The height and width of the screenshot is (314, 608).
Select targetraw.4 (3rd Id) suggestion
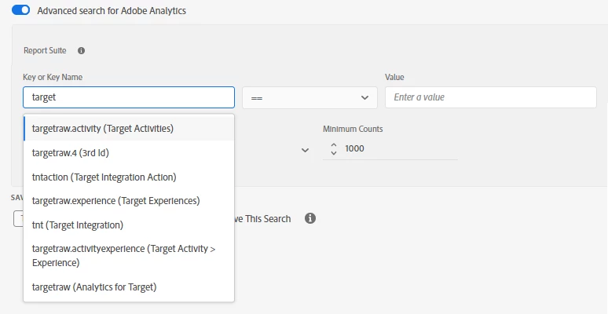pyautogui.click(x=129, y=153)
